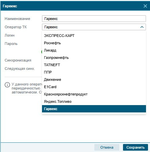150x152 pixels.
Task: Select the highlighted Гарвекс option
Action: [x=94, y=109]
